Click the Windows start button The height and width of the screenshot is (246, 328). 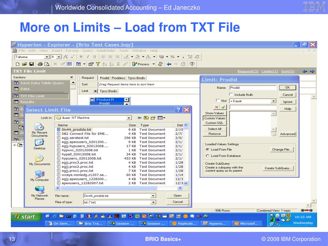(x=26, y=217)
